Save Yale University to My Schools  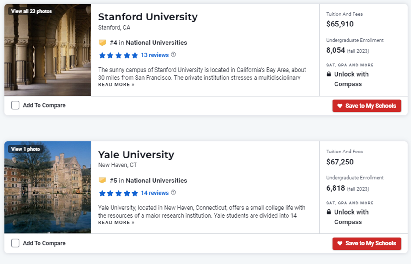366,244
